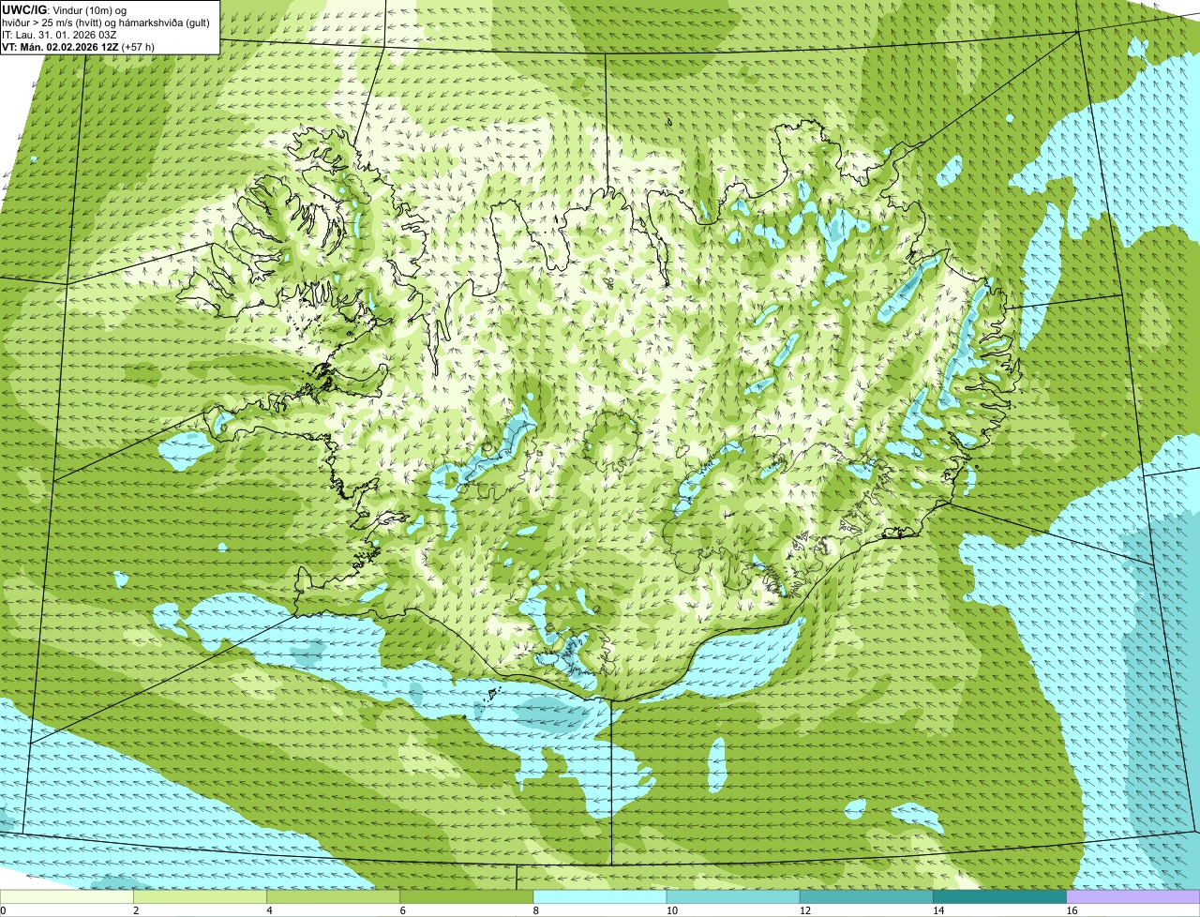Click the pale yellow 0–2 legend swatch
Screen dimensions: 1200x917
click(x=67, y=896)
